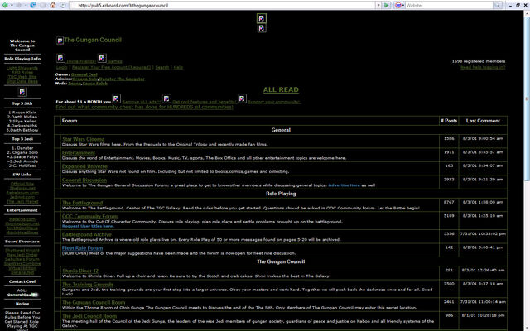Click the 3933 post count for General Discussion

pos(449,180)
